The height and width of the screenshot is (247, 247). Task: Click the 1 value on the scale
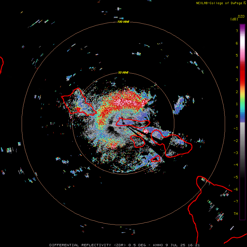pos(237,104)
